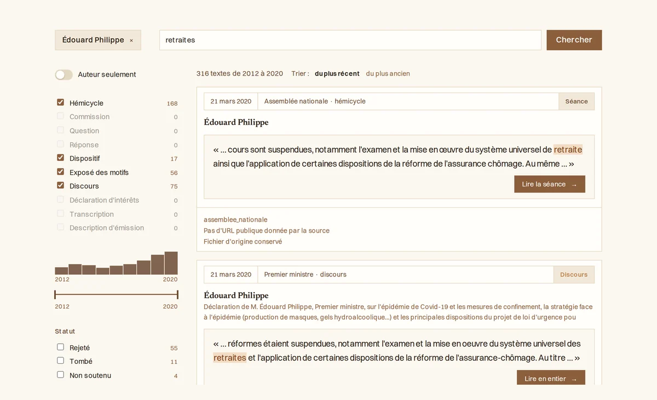Click the disabled Transcription checkbox
This screenshot has width=657, height=400.
[x=60, y=213]
